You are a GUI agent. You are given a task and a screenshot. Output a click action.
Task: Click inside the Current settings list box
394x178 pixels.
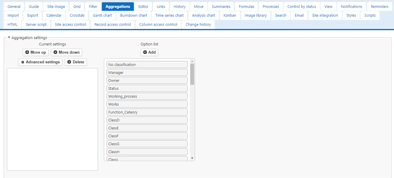click(52, 119)
